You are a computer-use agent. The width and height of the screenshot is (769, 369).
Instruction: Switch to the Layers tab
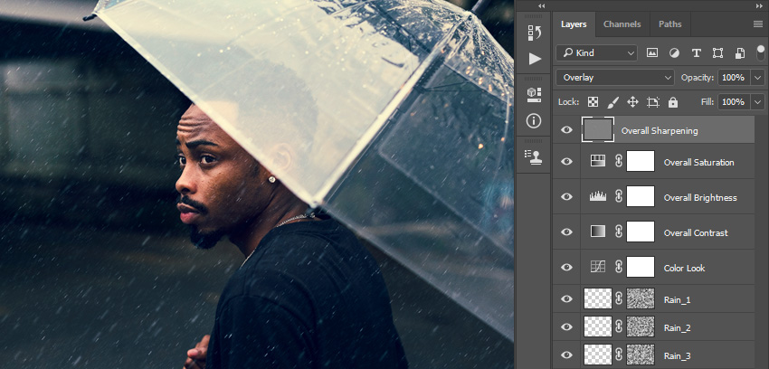[574, 24]
